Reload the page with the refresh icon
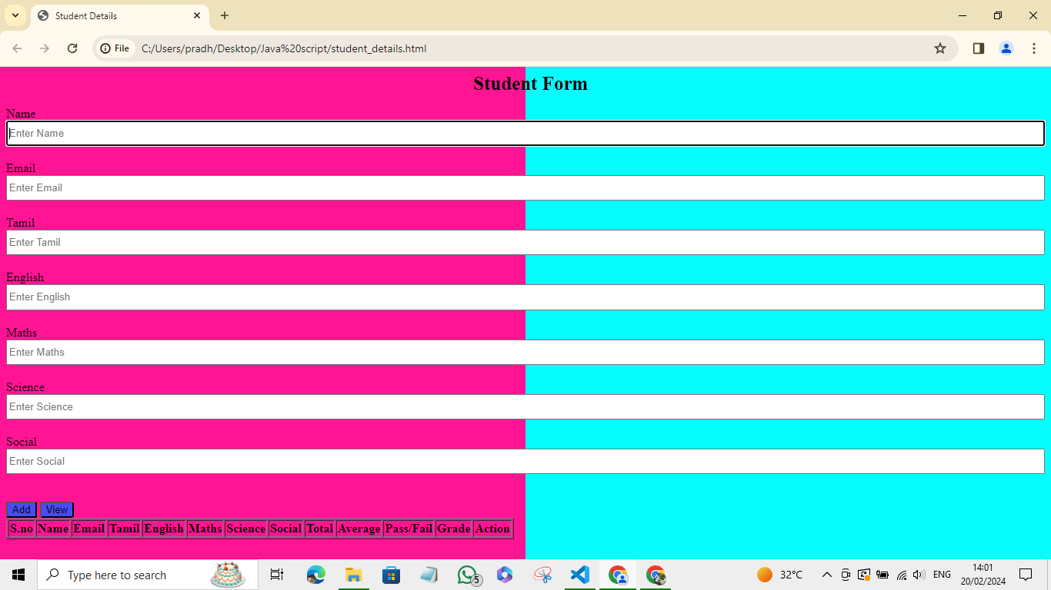 pyautogui.click(x=72, y=48)
